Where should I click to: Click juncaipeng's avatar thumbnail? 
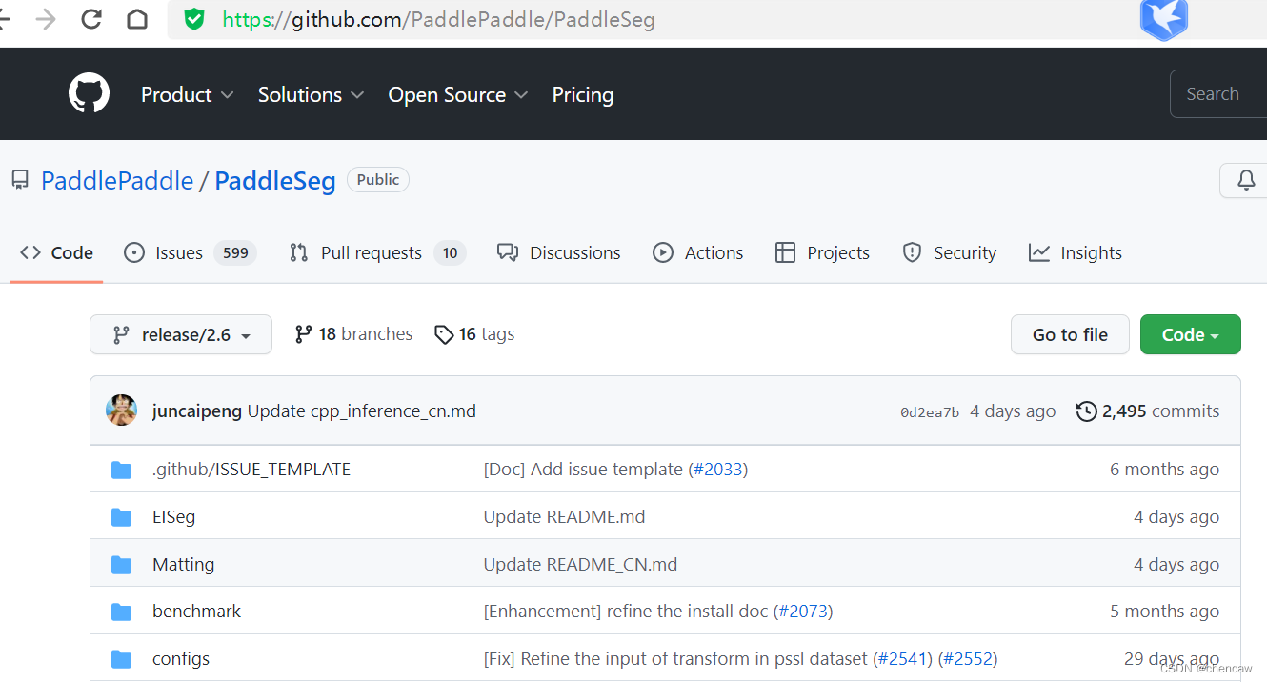pos(121,411)
